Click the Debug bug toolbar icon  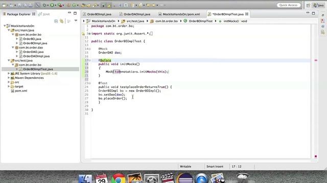(x=44, y=5)
